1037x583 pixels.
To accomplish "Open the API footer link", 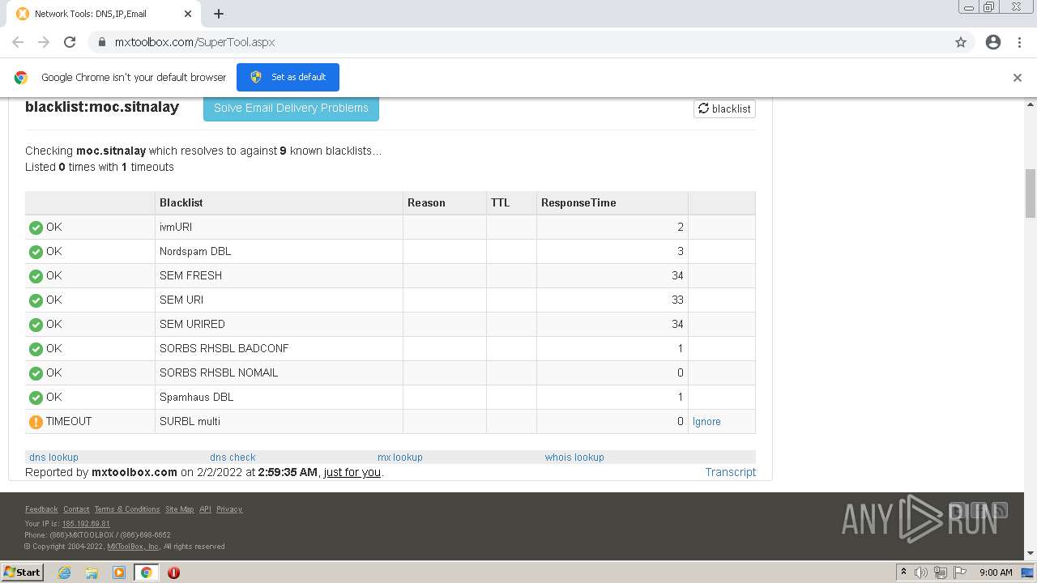I will [205, 509].
